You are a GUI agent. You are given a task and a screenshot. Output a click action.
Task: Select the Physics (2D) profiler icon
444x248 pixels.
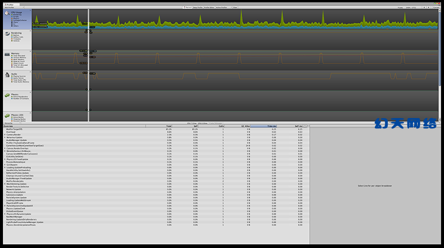pos(7,115)
